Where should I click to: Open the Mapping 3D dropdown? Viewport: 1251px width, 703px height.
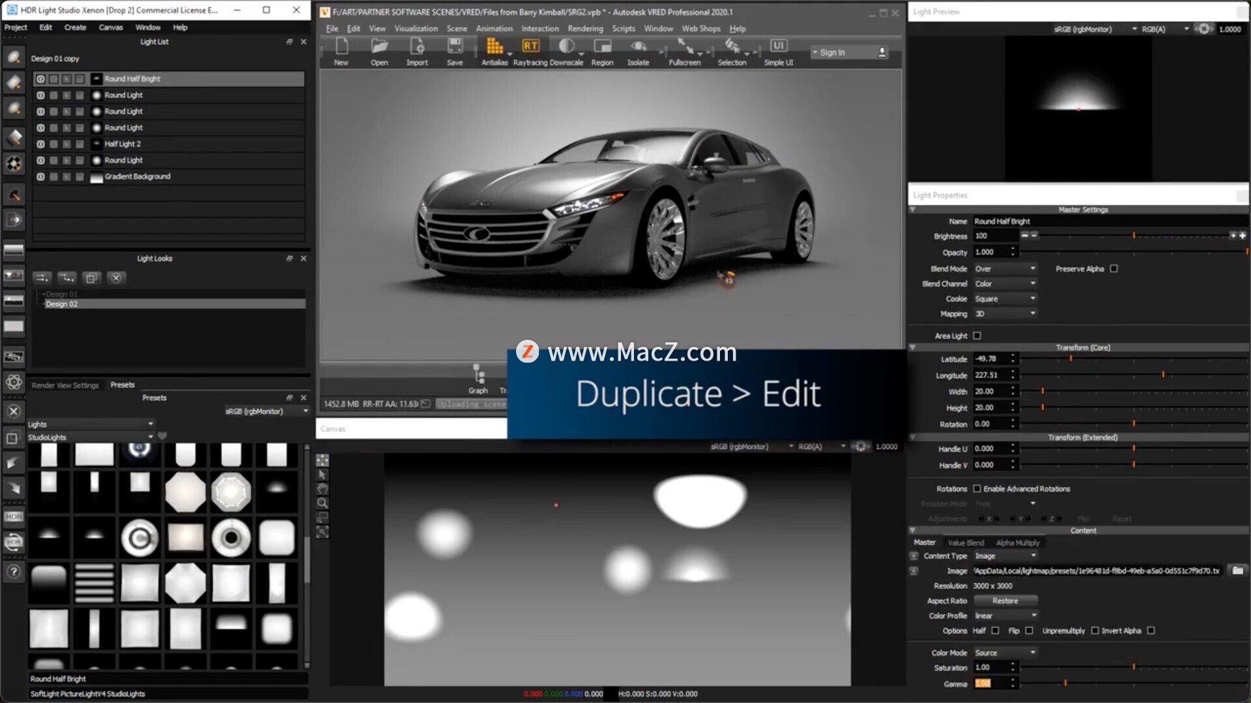point(1005,314)
